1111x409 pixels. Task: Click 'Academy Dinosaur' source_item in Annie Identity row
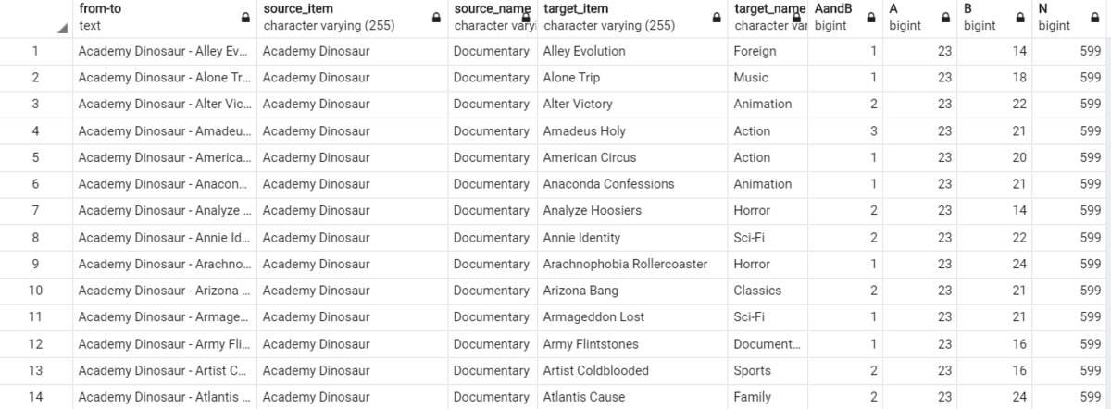tap(353, 238)
